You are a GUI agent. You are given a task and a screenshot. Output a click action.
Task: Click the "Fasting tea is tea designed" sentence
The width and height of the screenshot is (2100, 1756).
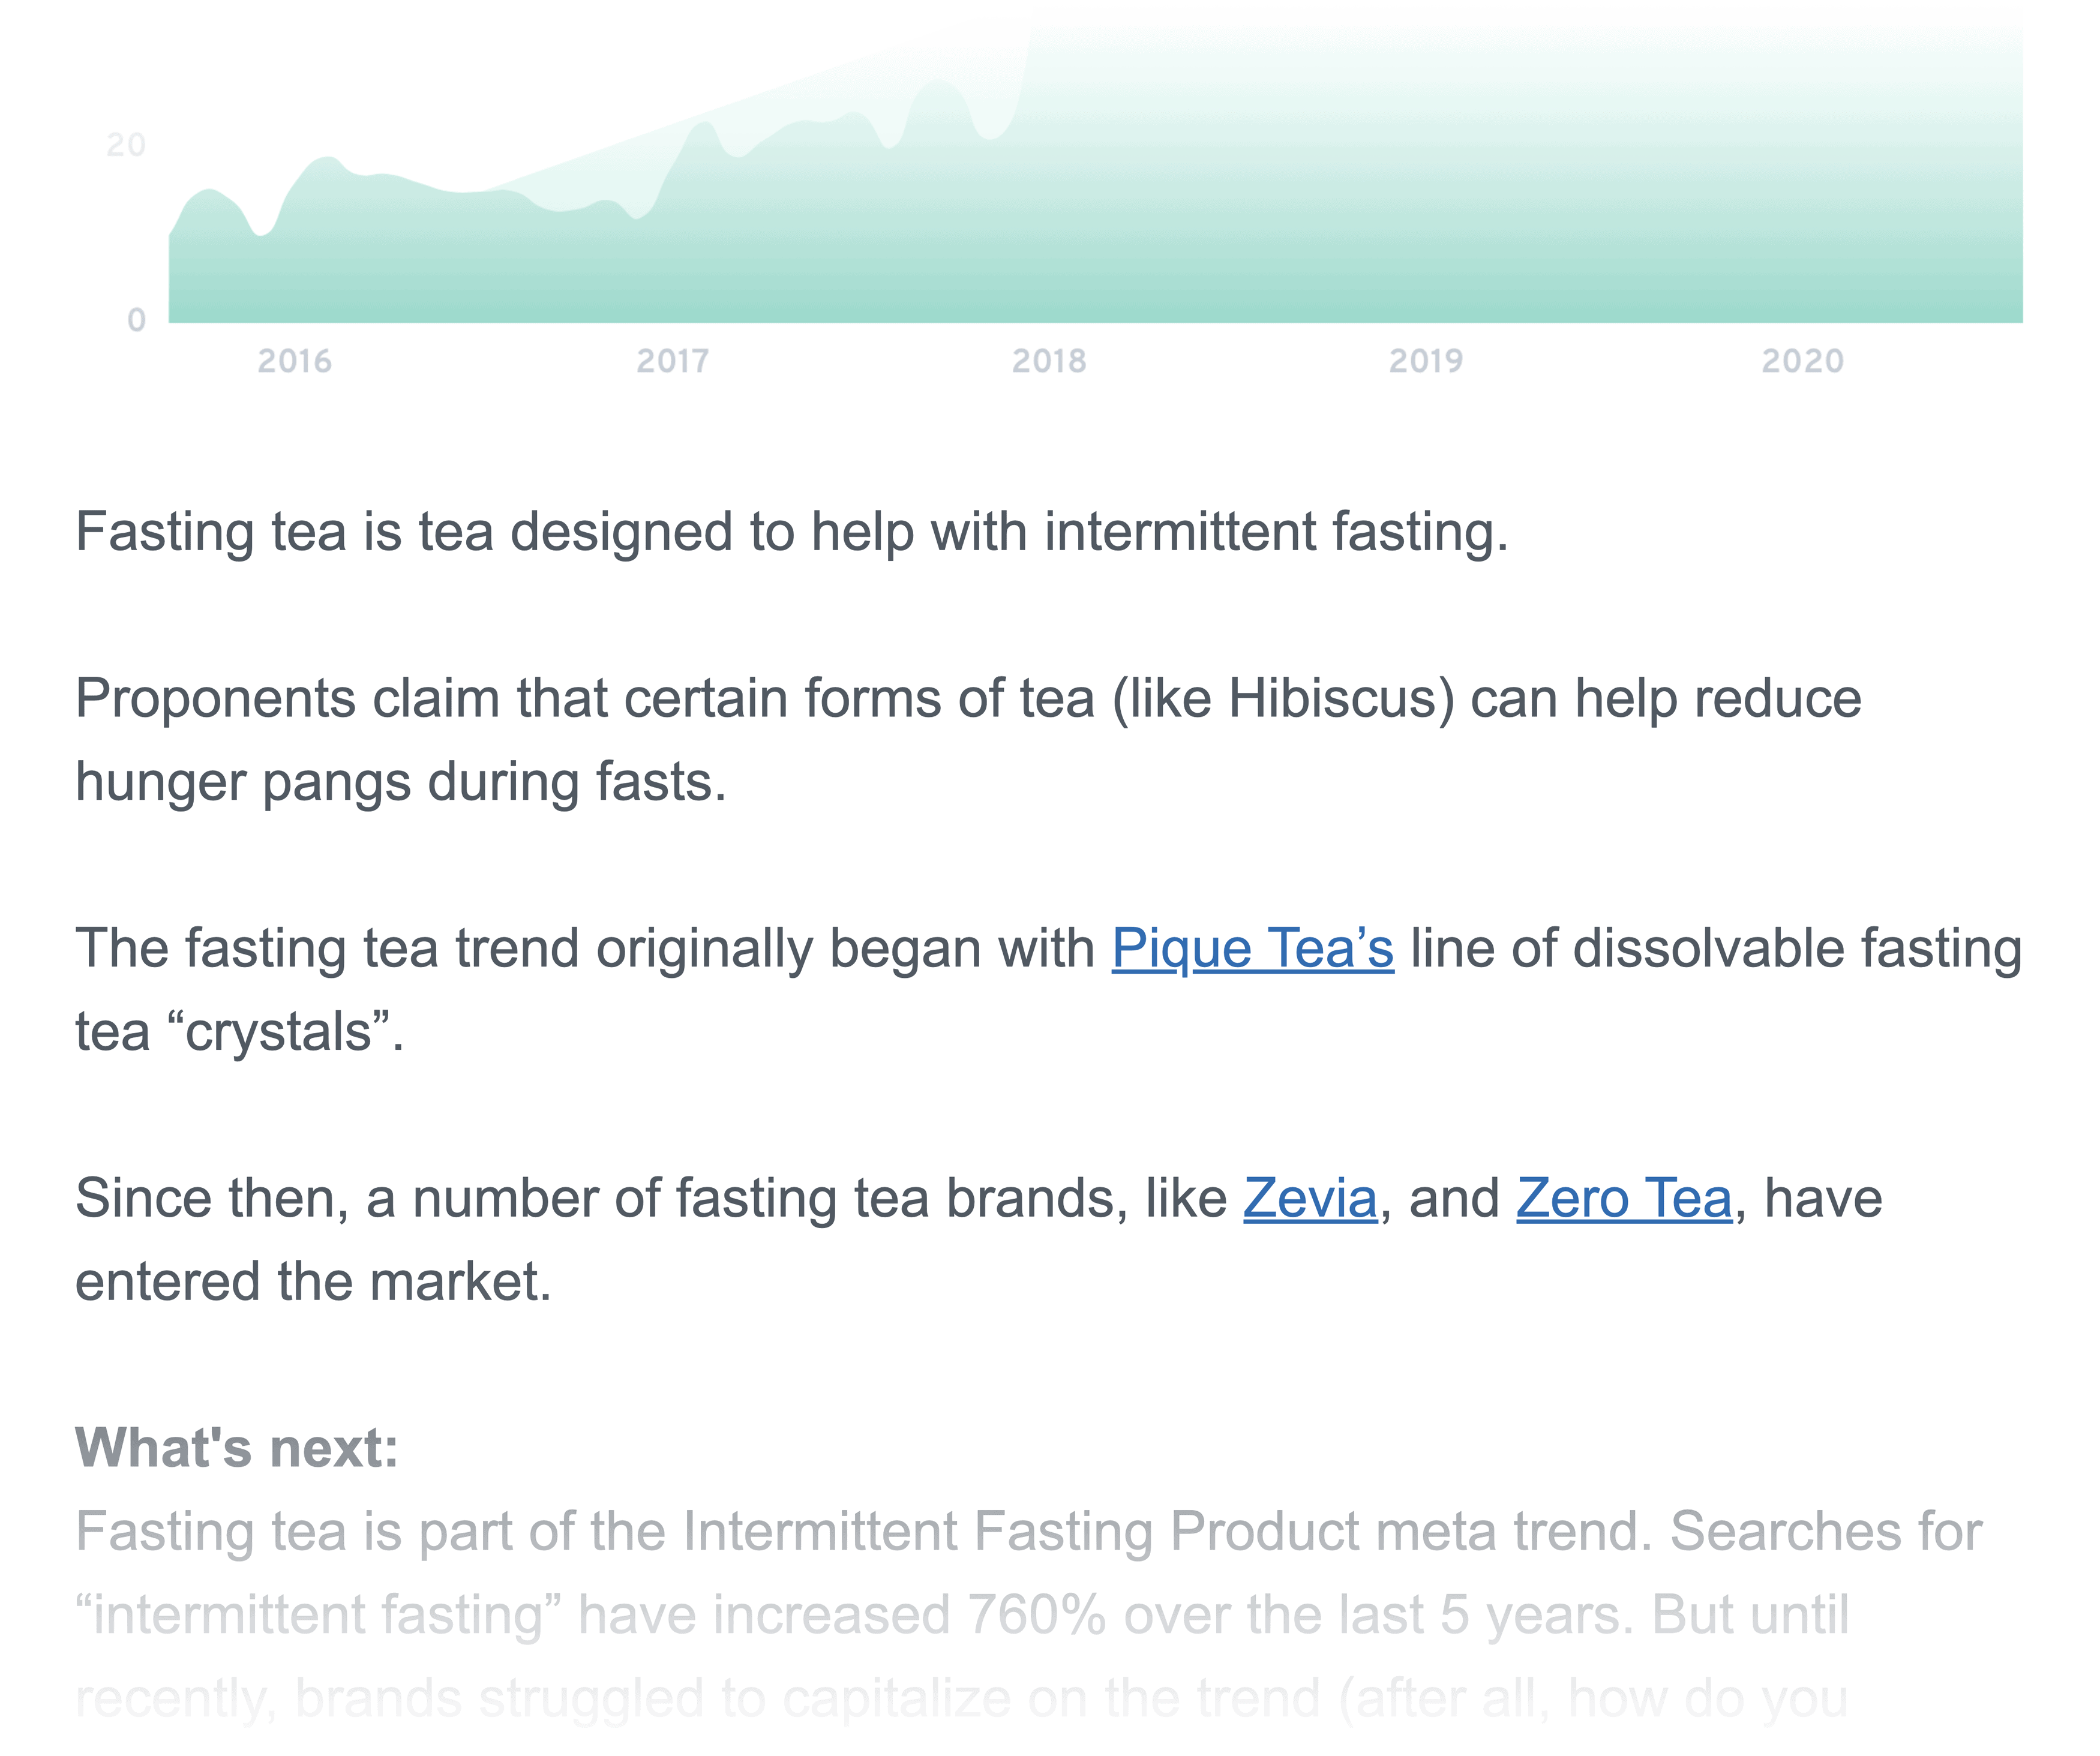(792, 531)
